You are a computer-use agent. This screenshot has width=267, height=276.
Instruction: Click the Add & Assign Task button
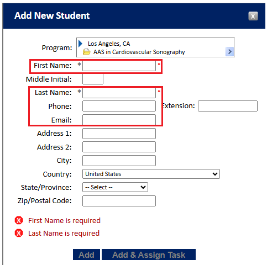coord(149,254)
